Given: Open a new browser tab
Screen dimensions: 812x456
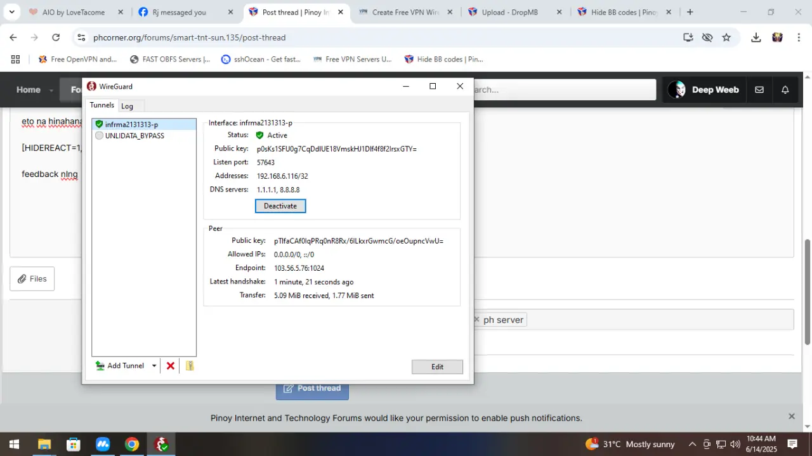Looking at the screenshot, I should point(690,12).
